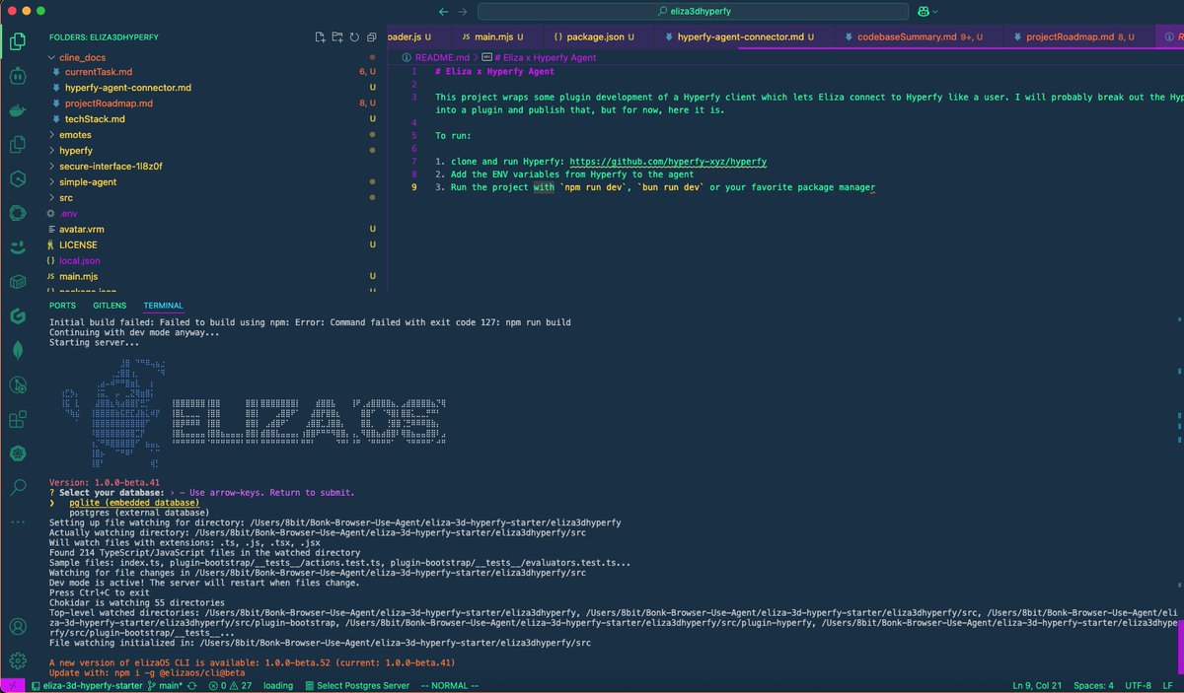This screenshot has width=1184, height=693.
Task: Open the Manage gear in the activity bar
Action: pos(17,659)
